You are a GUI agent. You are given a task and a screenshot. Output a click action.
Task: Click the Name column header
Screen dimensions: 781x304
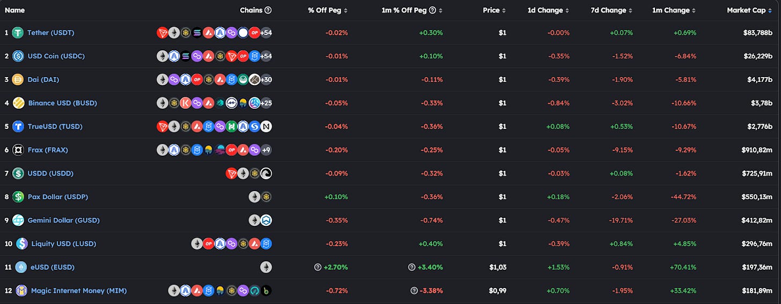(14, 10)
